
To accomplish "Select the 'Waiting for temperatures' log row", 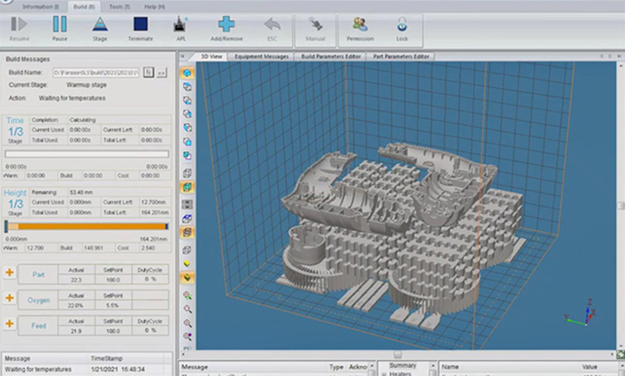I will tap(87, 369).
